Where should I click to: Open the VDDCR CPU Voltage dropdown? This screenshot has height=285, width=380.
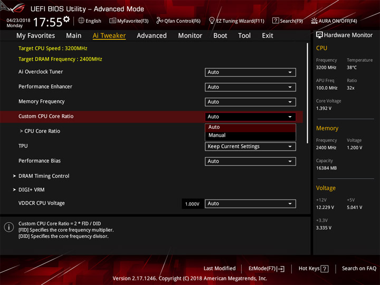tap(250, 204)
